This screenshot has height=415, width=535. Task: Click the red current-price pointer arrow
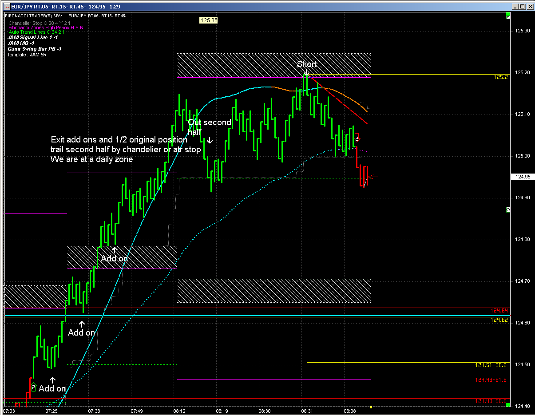click(x=373, y=177)
